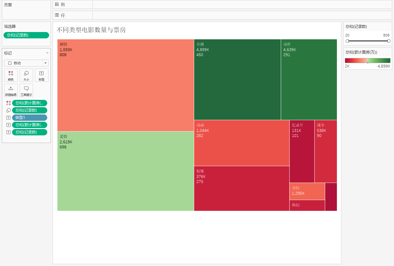Viewport: 394px width, 266px height.
Task: Click 2,619K value in 爱情 tile
Action: [66, 142]
